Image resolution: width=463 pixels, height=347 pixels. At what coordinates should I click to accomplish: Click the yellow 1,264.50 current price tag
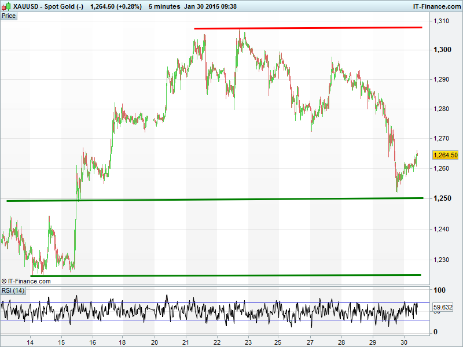[445, 155]
